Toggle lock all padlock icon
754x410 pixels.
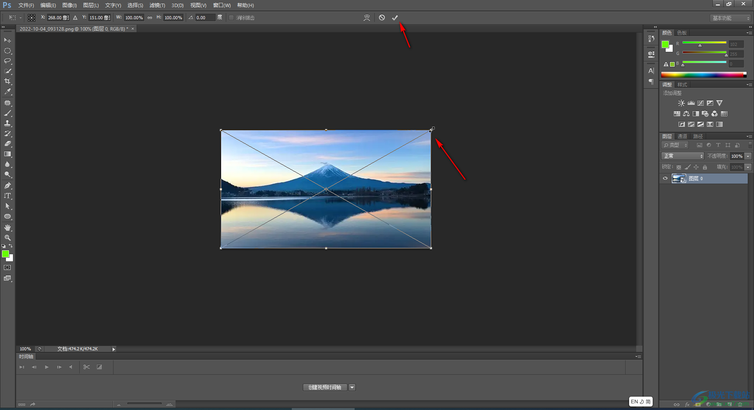tap(705, 167)
